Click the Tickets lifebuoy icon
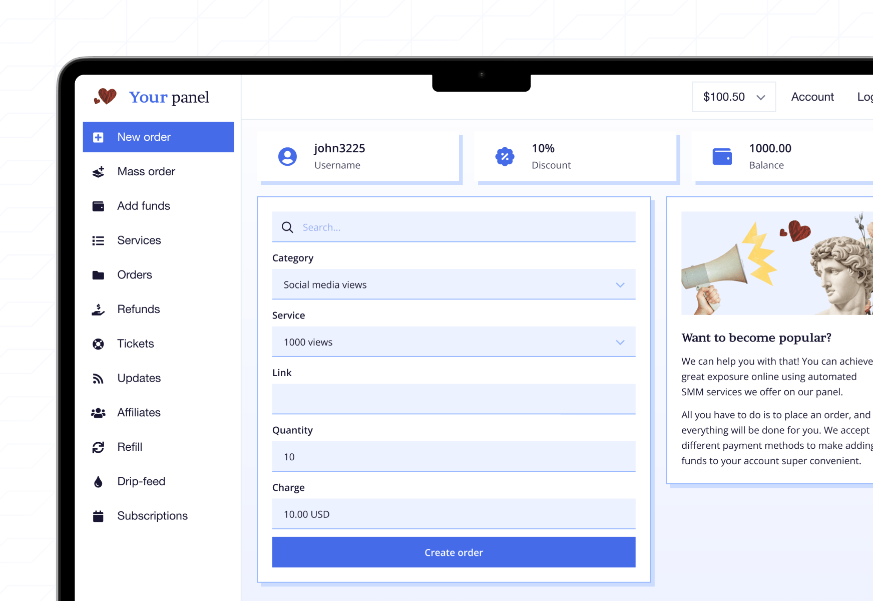The width and height of the screenshot is (873, 601). pos(98,344)
